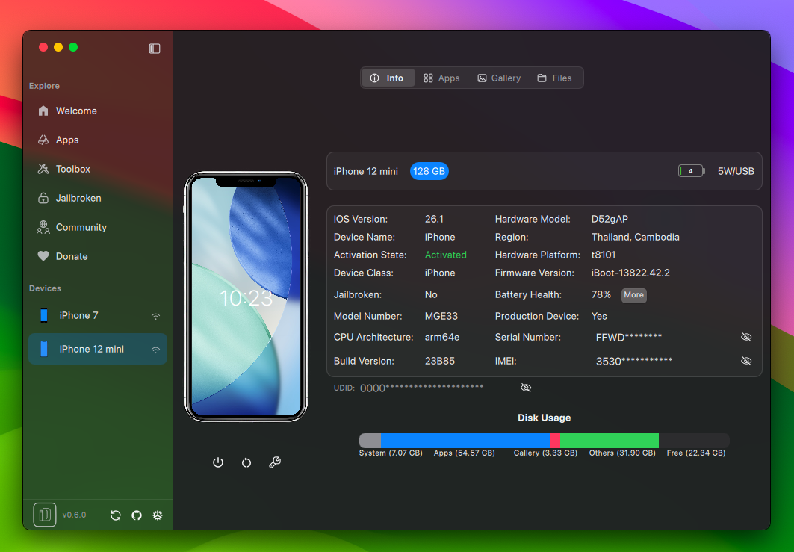Toggle the sidebar panel icon
This screenshot has width=794, height=552.
155,49
